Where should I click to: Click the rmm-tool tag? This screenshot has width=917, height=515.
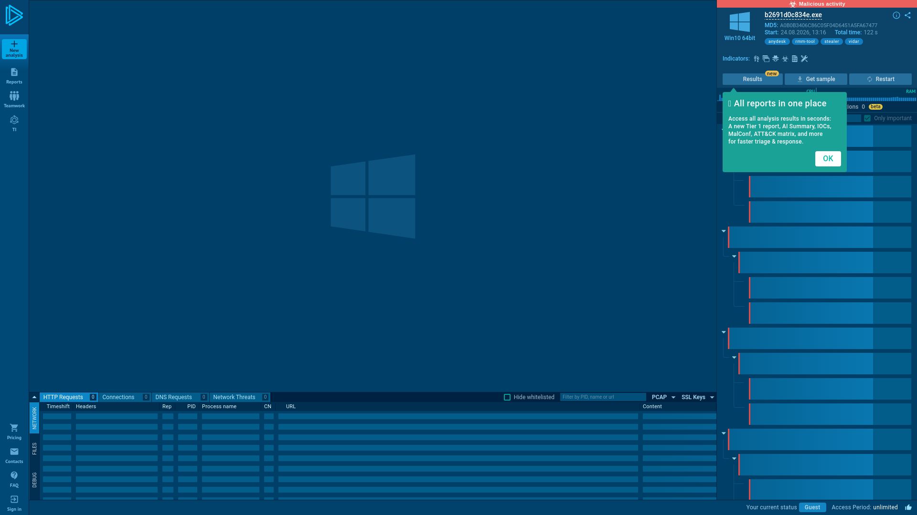[805, 41]
